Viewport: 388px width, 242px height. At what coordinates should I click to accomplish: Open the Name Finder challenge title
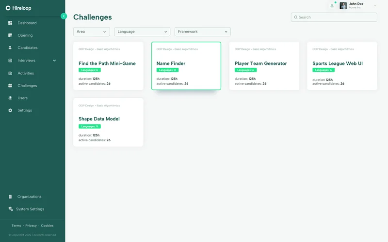(x=171, y=63)
